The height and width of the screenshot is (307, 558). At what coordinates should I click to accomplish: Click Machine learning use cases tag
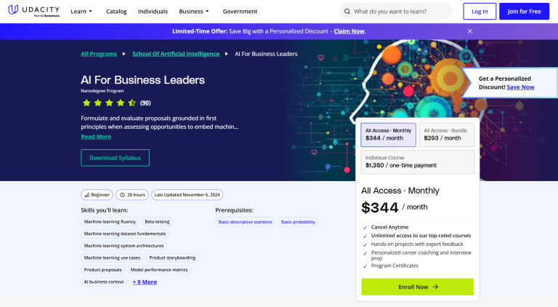[112, 258]
